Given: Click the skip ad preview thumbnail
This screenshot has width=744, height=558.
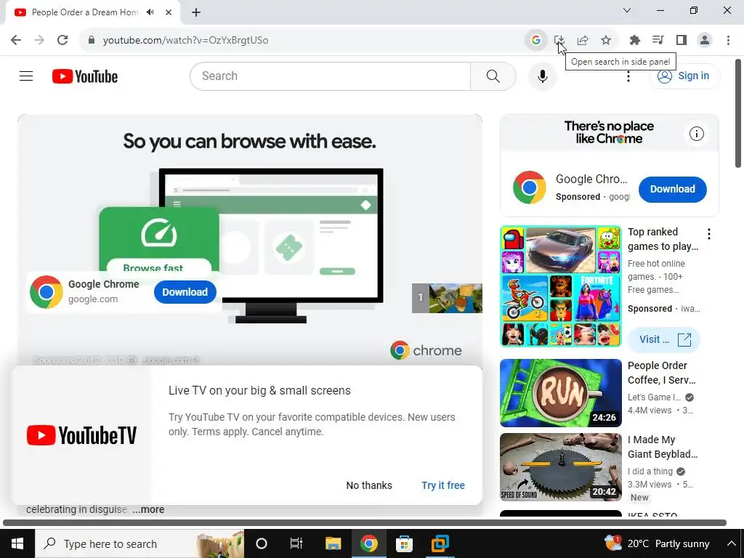Looking at the screenshot, I should [447, 298].
